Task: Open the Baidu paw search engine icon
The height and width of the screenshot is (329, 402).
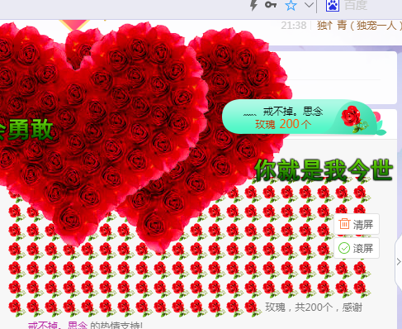Action: [x=333, y=5]
